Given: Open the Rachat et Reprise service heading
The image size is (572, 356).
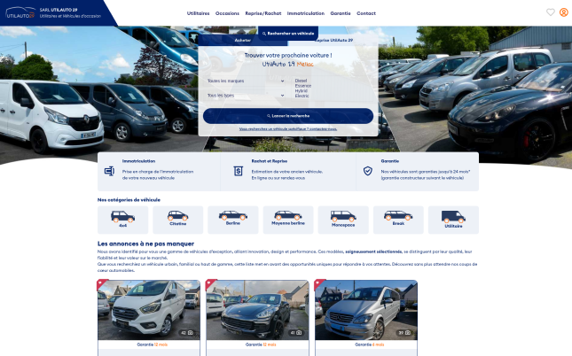Looking at the screenshot, I should 270,161.
